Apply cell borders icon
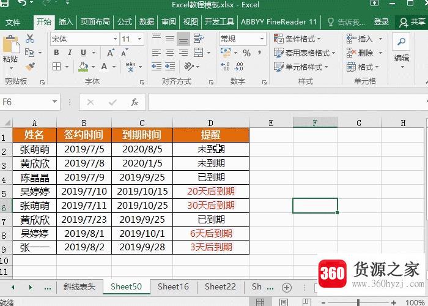The height and width of the screenshot is (306, 428). [56, 67]
